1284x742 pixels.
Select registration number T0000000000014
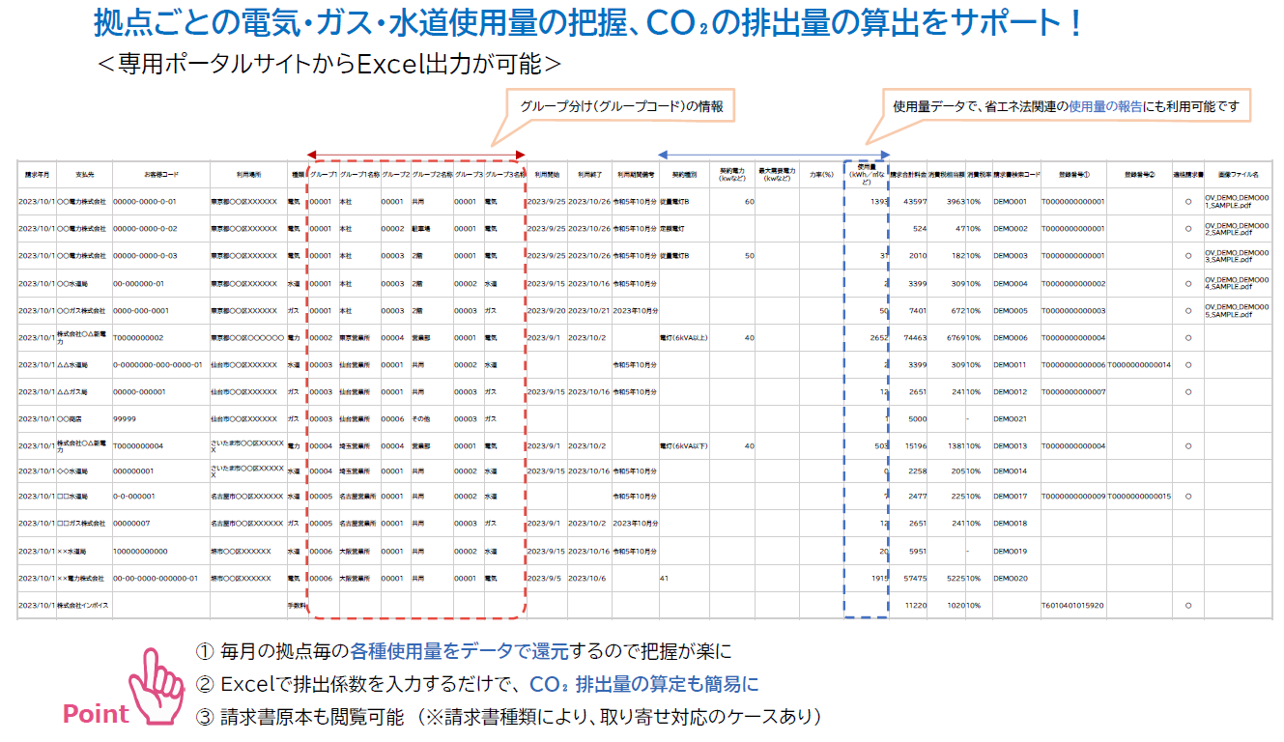coord(1139,365)
